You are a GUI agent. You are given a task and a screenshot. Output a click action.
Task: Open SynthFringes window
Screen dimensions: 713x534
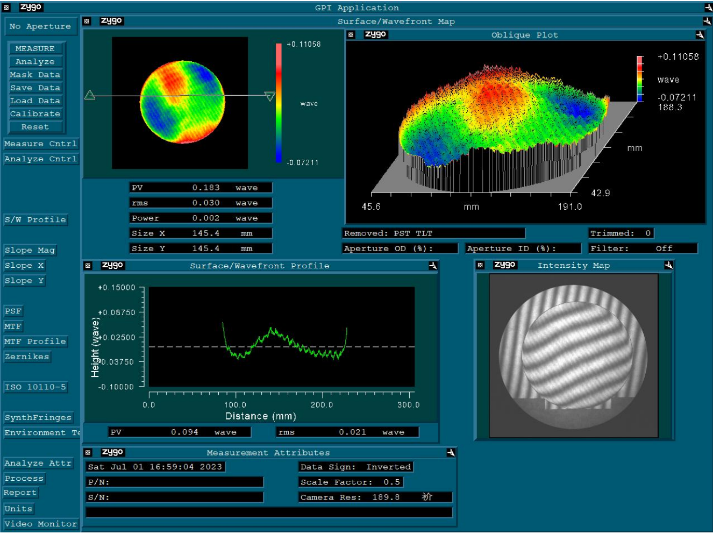point(38,417)
